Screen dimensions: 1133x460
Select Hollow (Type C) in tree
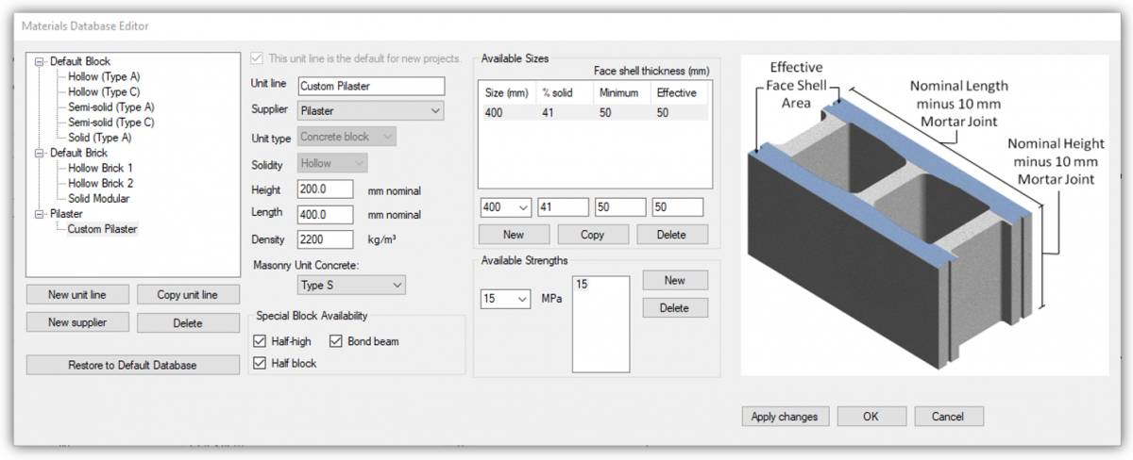coord(104,92)
